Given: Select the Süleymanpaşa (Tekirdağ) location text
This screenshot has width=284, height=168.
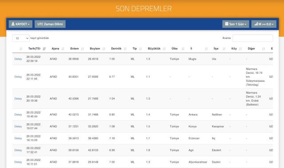Looking at the screenshot, I should (x=255, y=83).
